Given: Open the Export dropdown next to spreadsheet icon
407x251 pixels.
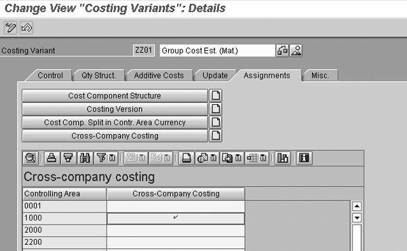Looking at the screenshot, I should (x=238, y=158).
